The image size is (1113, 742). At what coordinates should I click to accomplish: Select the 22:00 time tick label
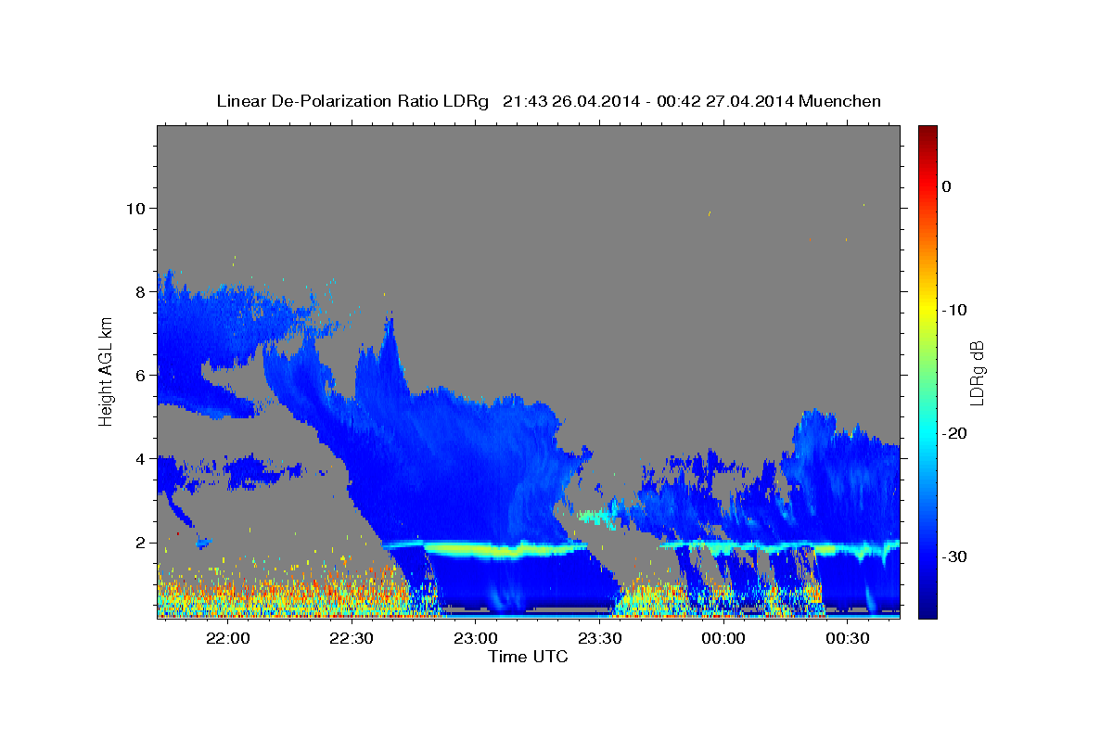click(x=227, y=638)
